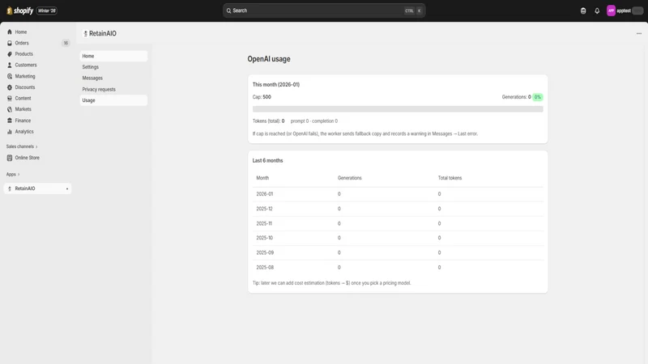Click the RetainAIO header app icon
Image resolution: width=648 pixels, height=364 pixels.
(86, 33)
